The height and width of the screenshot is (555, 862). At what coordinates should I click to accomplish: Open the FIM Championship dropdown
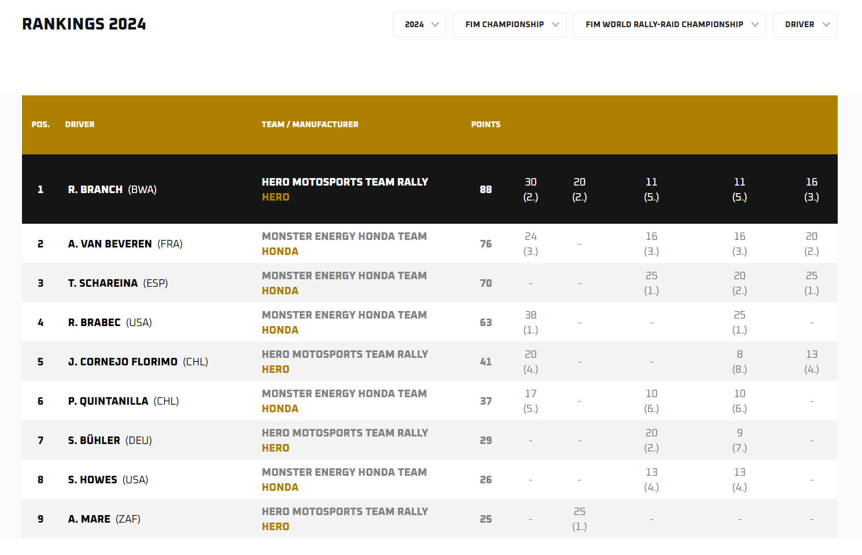(x=509, y=25)
